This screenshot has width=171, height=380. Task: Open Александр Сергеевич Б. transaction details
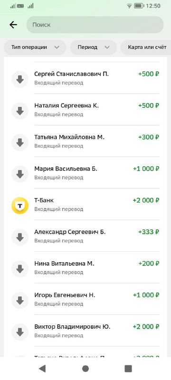coord(85,236)
